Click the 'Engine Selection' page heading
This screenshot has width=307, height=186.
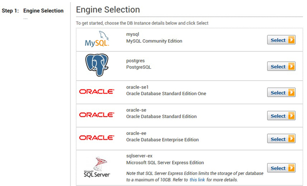[x=108, y=10]
